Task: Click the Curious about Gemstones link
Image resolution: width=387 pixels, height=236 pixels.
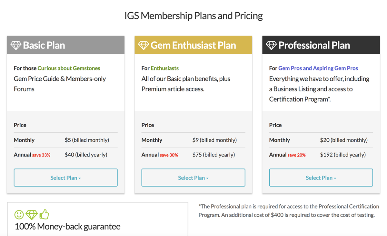Action: click(x=69, y=68)
